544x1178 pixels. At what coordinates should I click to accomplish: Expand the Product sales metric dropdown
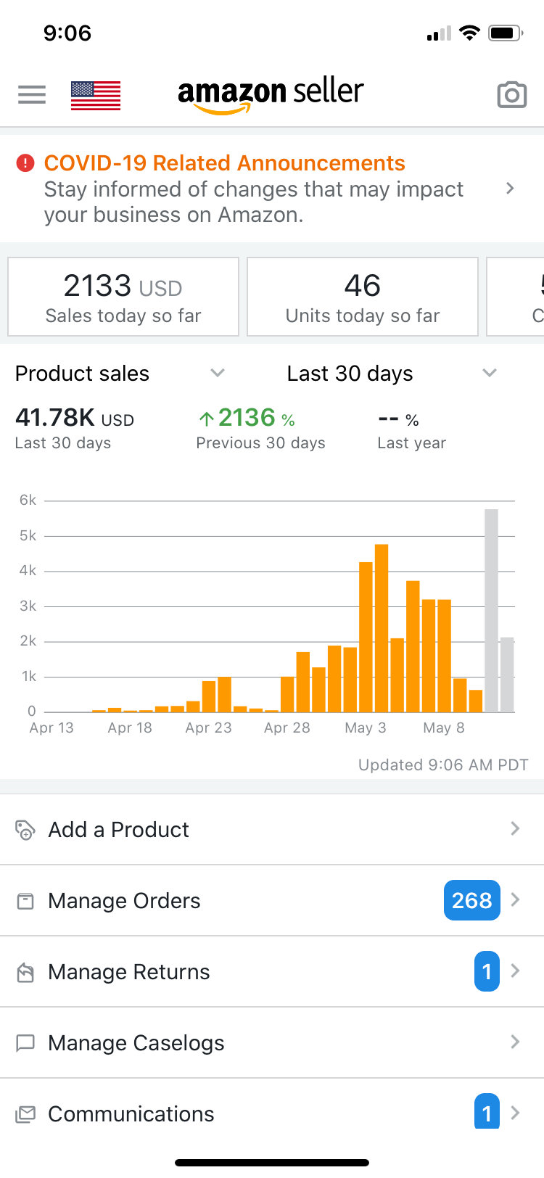[217, 373]
